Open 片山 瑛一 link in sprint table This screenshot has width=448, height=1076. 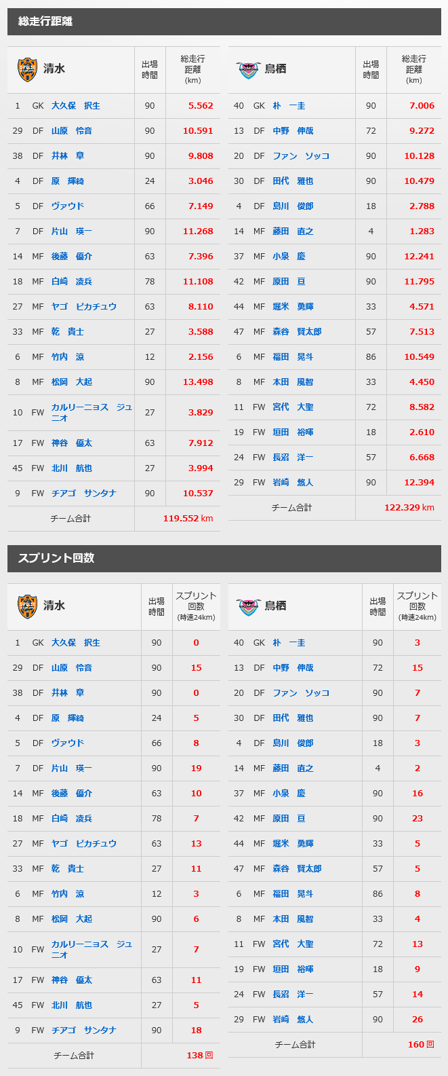pyautogui.click(x=72, y=768)
